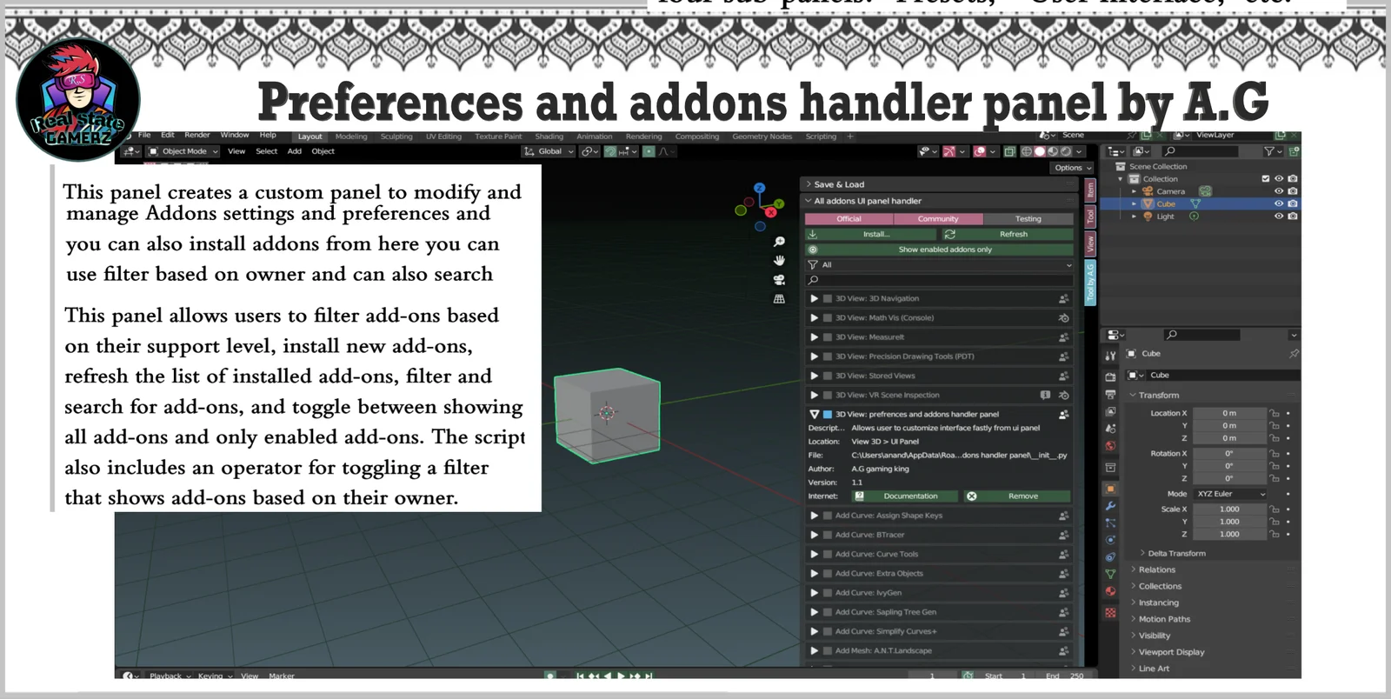Click the Refresh addons button
This screenshot has height=699, width=1391.
1007,235
